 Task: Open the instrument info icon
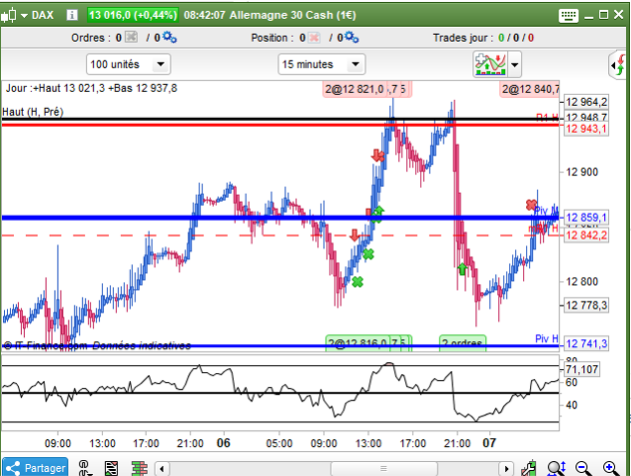(x=72, y=15)
